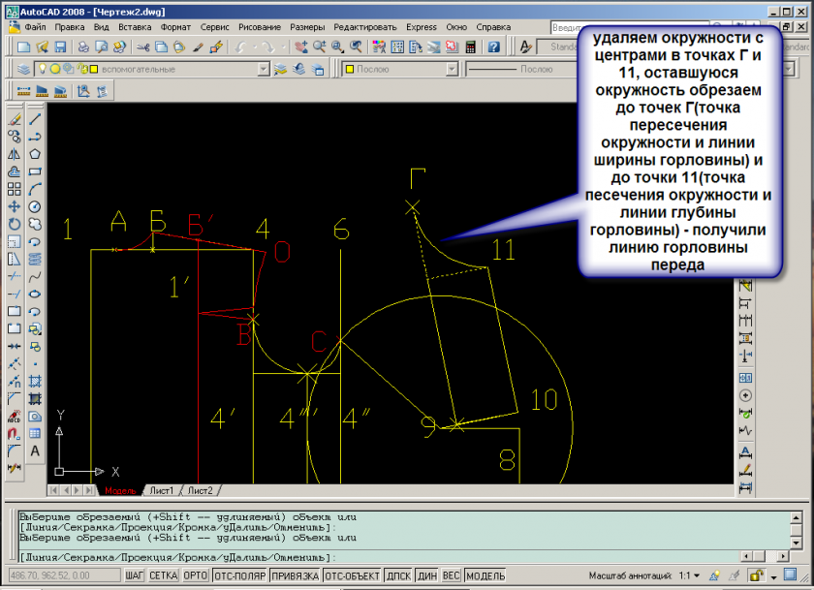Select the Rotate tool
Screen dimensions: 814x590
point(15,224)
